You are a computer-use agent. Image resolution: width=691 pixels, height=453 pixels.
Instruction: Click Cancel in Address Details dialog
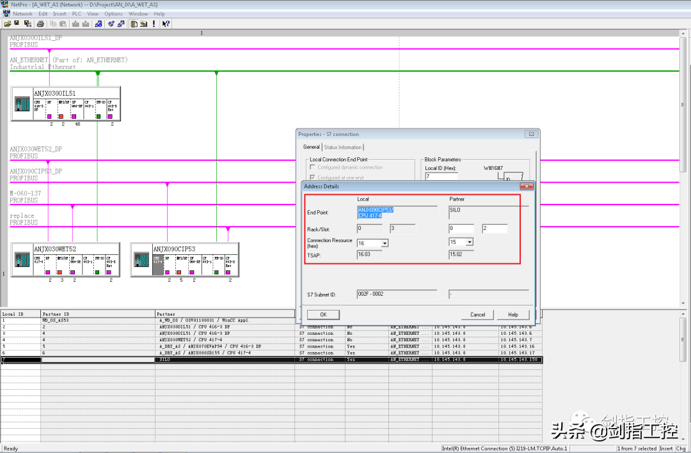(x=477, y=314)
